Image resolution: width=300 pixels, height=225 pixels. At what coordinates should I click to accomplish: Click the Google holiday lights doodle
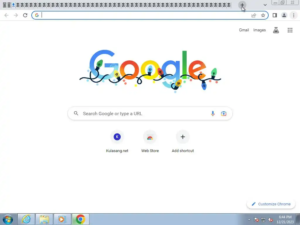pyautogui.click(x=150, y=71)
